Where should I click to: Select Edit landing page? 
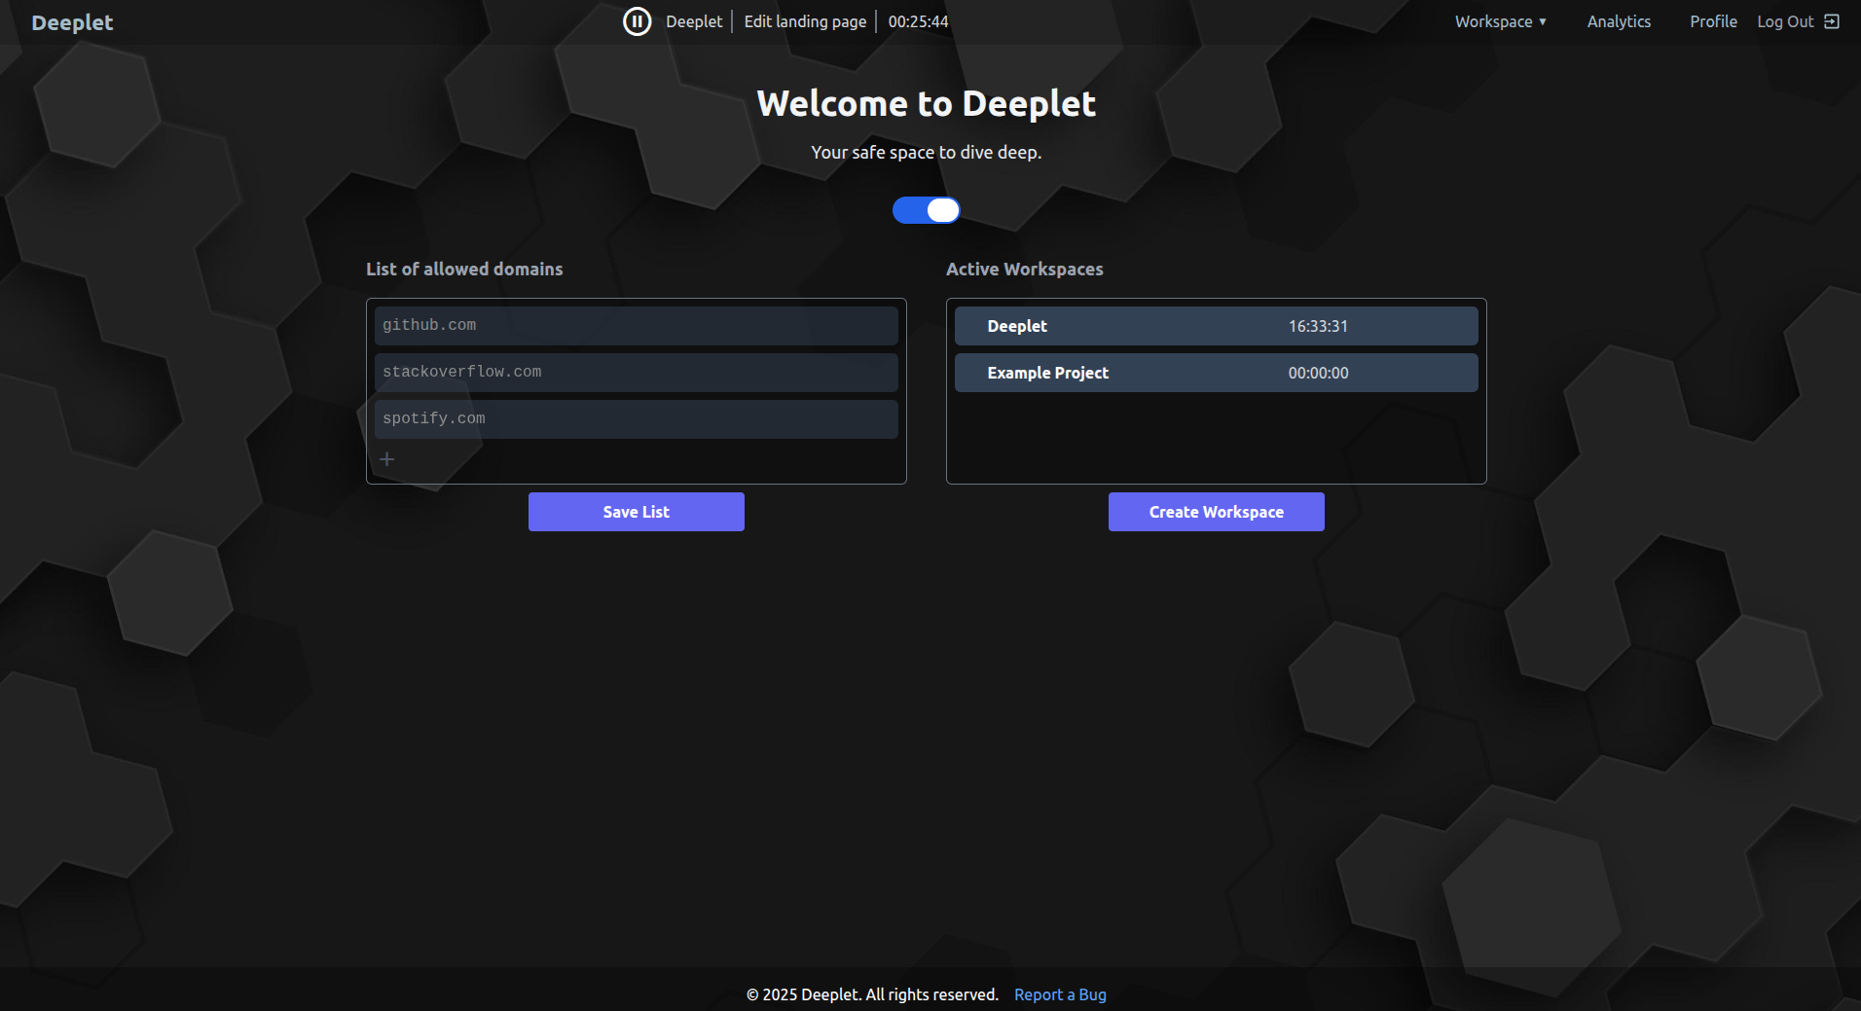pyautogui.click(x=805, y=20)
